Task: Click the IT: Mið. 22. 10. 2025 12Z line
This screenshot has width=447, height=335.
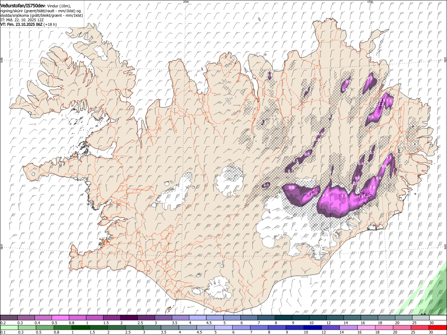Action: (22, 20)
